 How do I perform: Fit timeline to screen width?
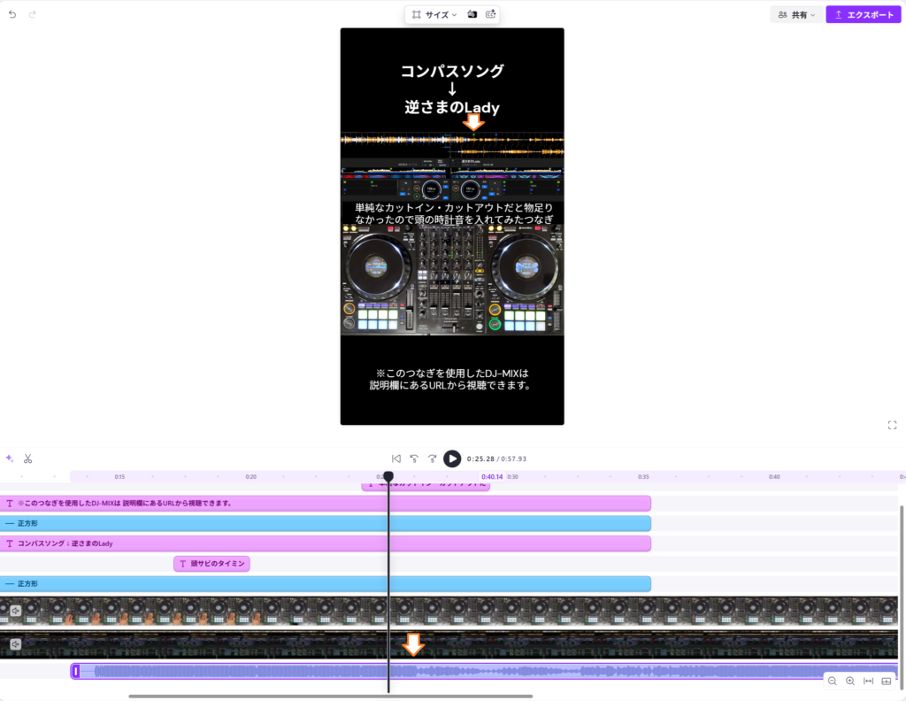[x=868, y=681]
